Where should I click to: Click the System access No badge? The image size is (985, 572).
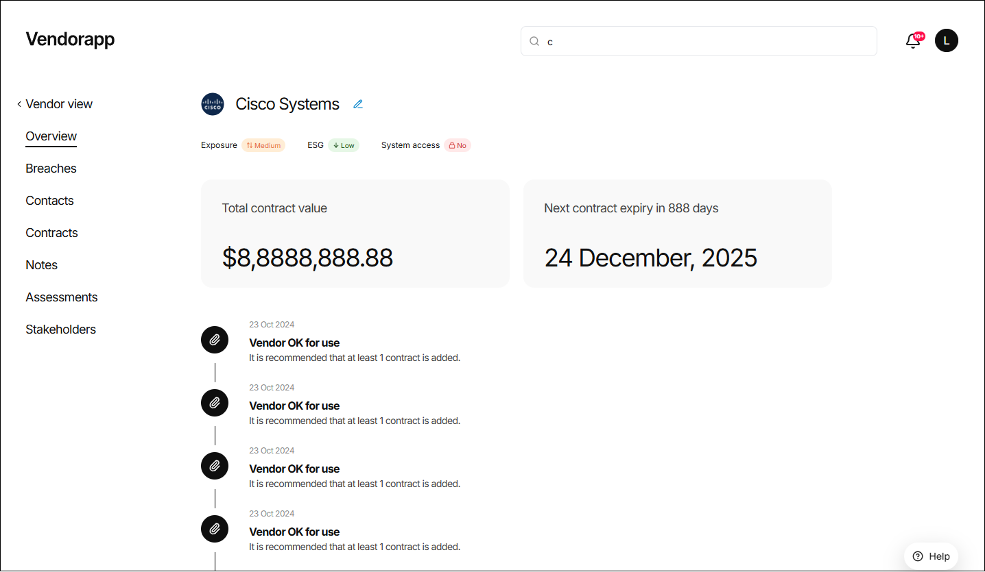point(458,145)
